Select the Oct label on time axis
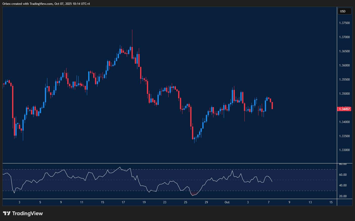This screenshot has height=221, width=355. click(x=227, y=202)
